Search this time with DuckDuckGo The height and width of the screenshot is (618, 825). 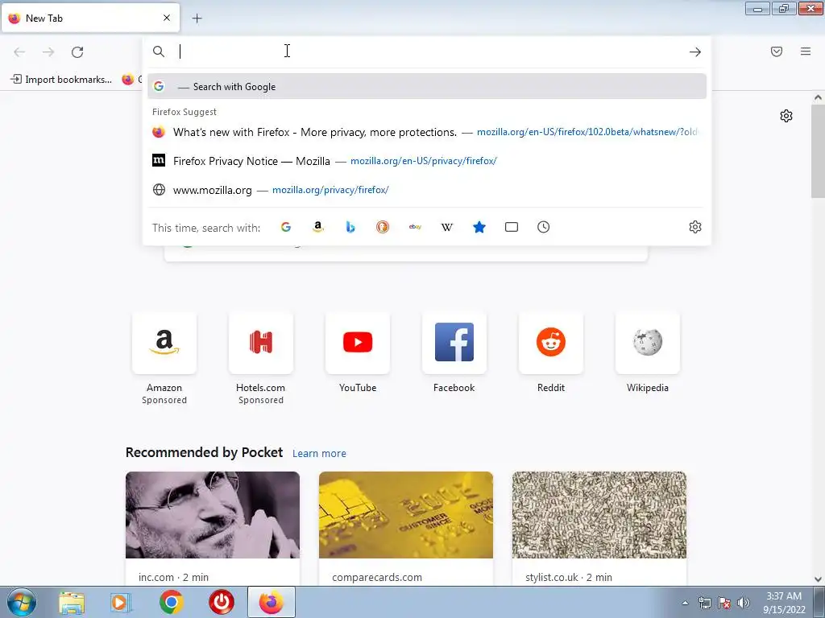[x=383, y=227]
